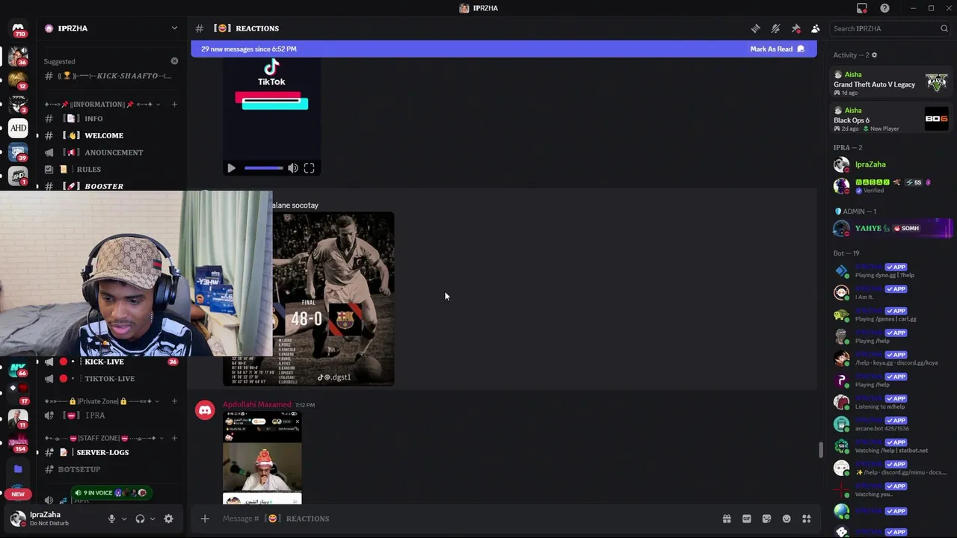Toggle microphone mute
The image size is (957, 538).
(x=111, y=519)
